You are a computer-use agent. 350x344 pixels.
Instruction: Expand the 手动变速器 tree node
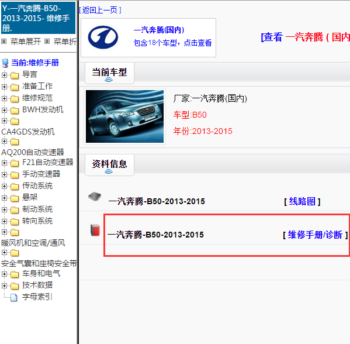pos(4,174)
